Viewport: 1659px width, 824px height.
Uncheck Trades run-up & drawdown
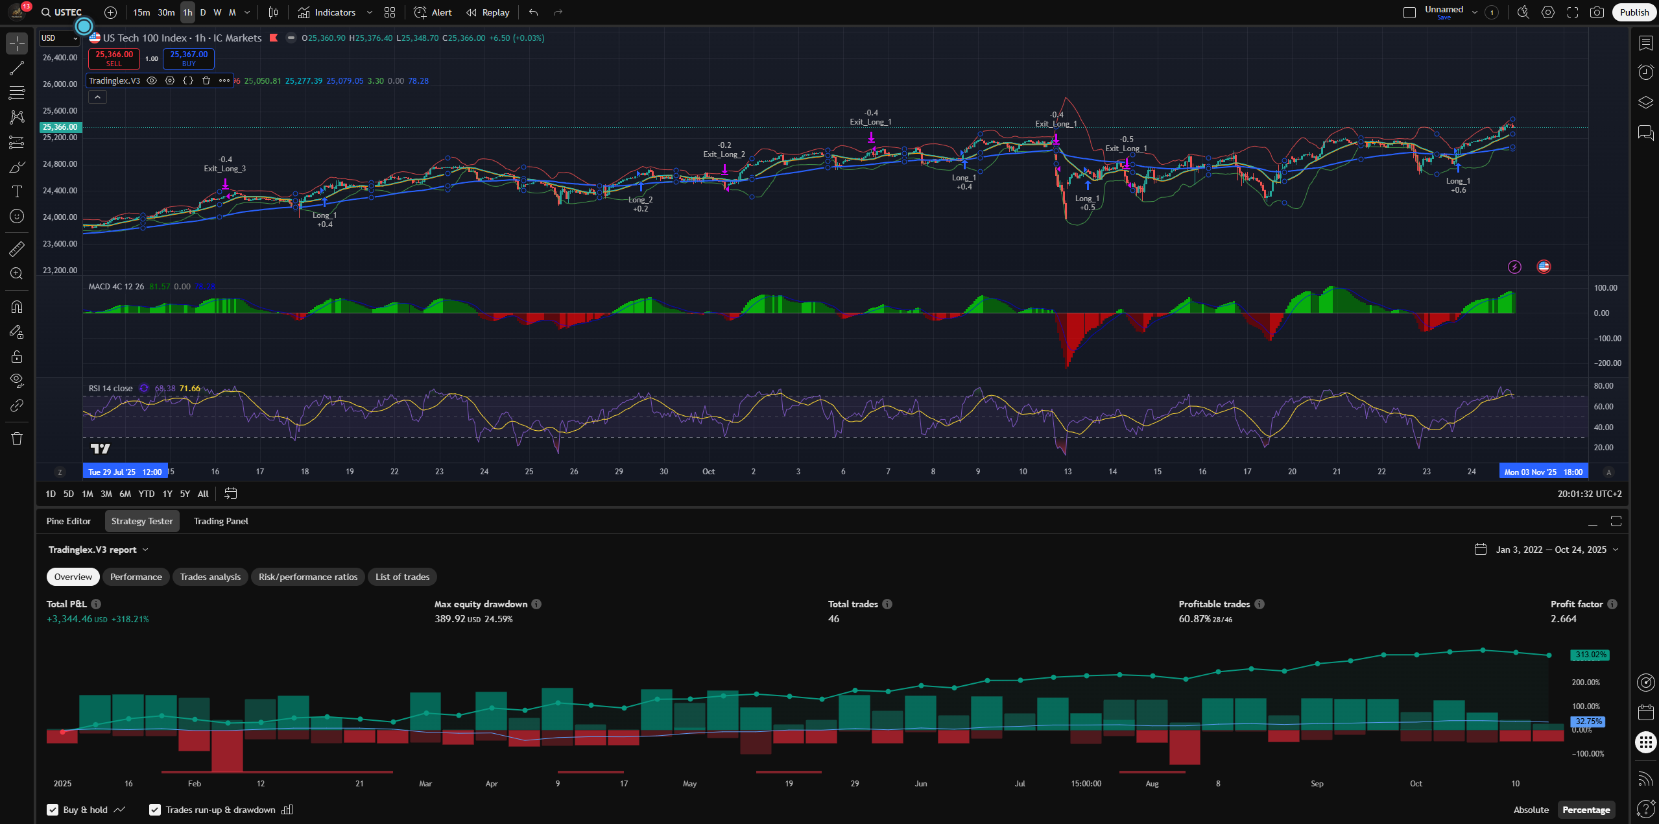click(155, 810)
